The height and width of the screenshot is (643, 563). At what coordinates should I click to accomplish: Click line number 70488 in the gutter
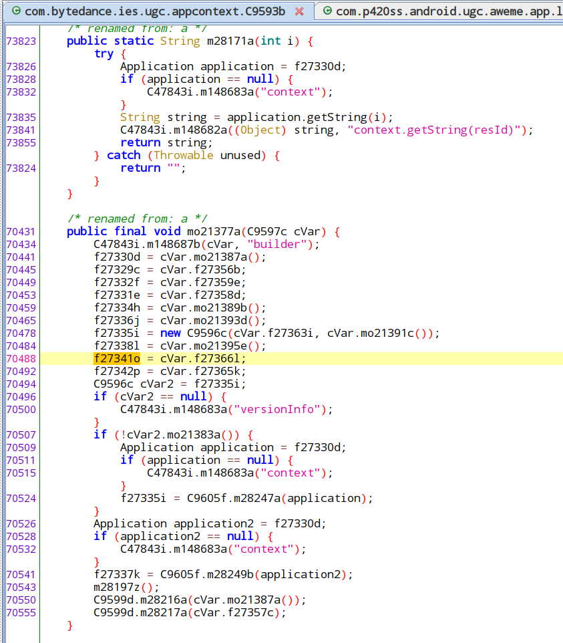pyautogui.click(x=21, y=358)
